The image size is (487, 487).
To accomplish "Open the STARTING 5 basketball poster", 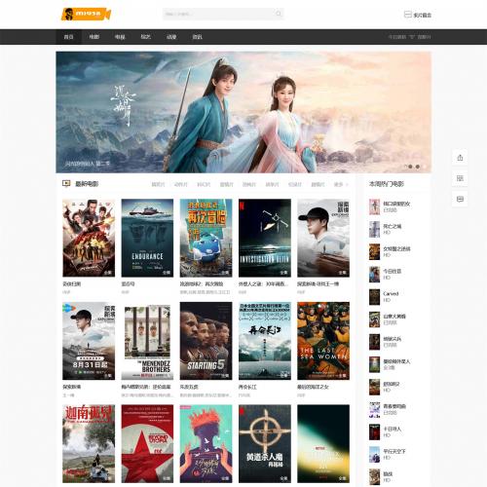I will (206, 341).
